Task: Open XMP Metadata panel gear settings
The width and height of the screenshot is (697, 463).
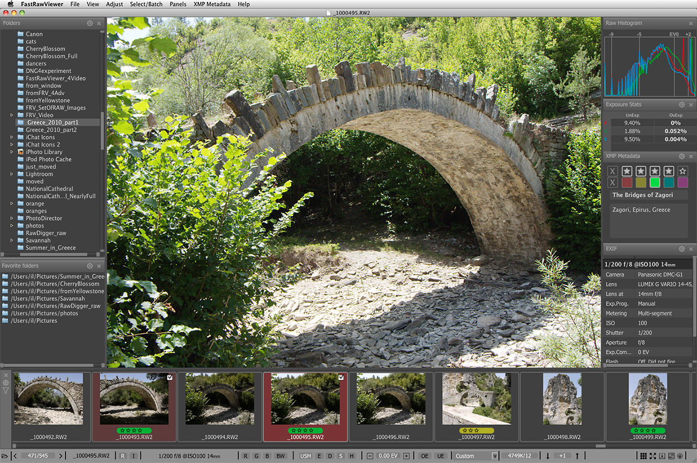Action: (x=681, y=156)
